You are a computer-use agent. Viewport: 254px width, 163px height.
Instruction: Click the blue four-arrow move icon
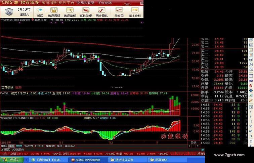tap(251, 91)
